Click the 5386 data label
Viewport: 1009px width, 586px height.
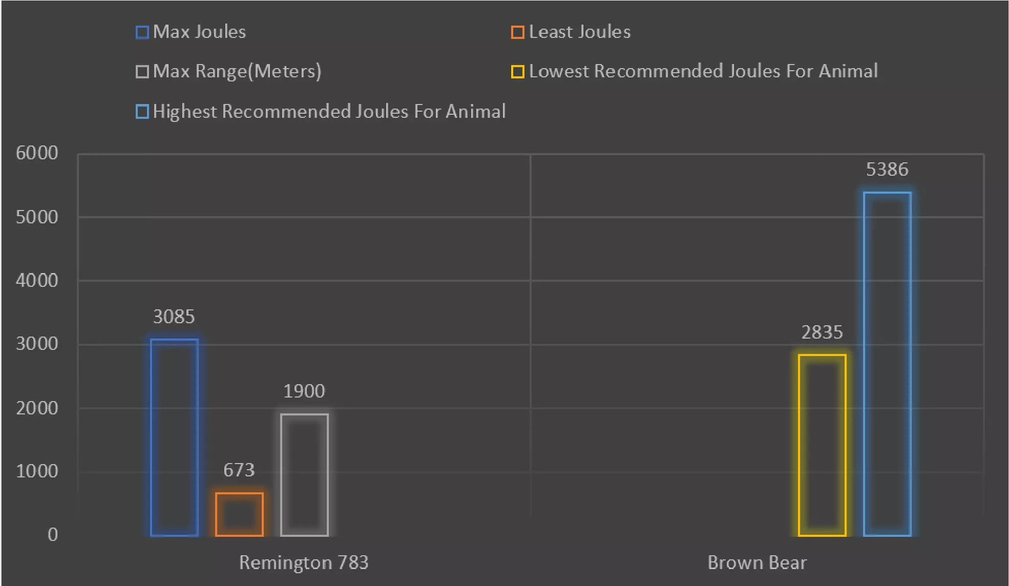887,170
